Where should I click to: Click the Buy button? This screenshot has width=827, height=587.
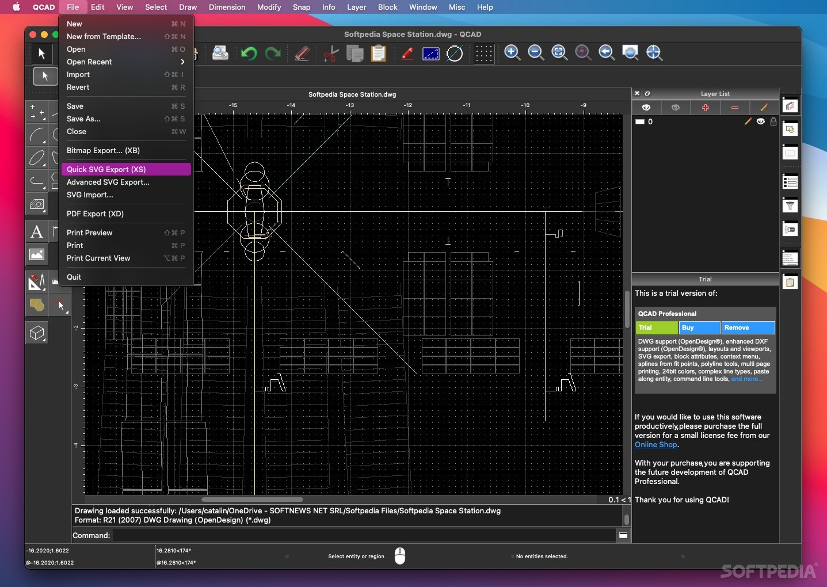coord(699,327)
